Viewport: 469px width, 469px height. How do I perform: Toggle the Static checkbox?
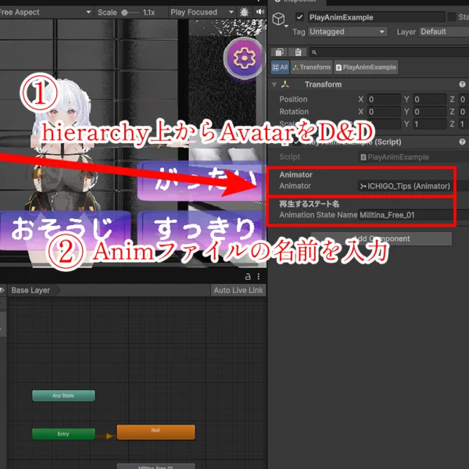coord(451,17)
